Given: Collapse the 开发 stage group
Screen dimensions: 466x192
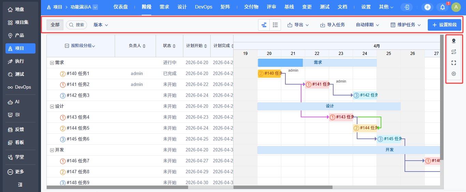Looking at the screenshot, I should click(x=52, y=150).
